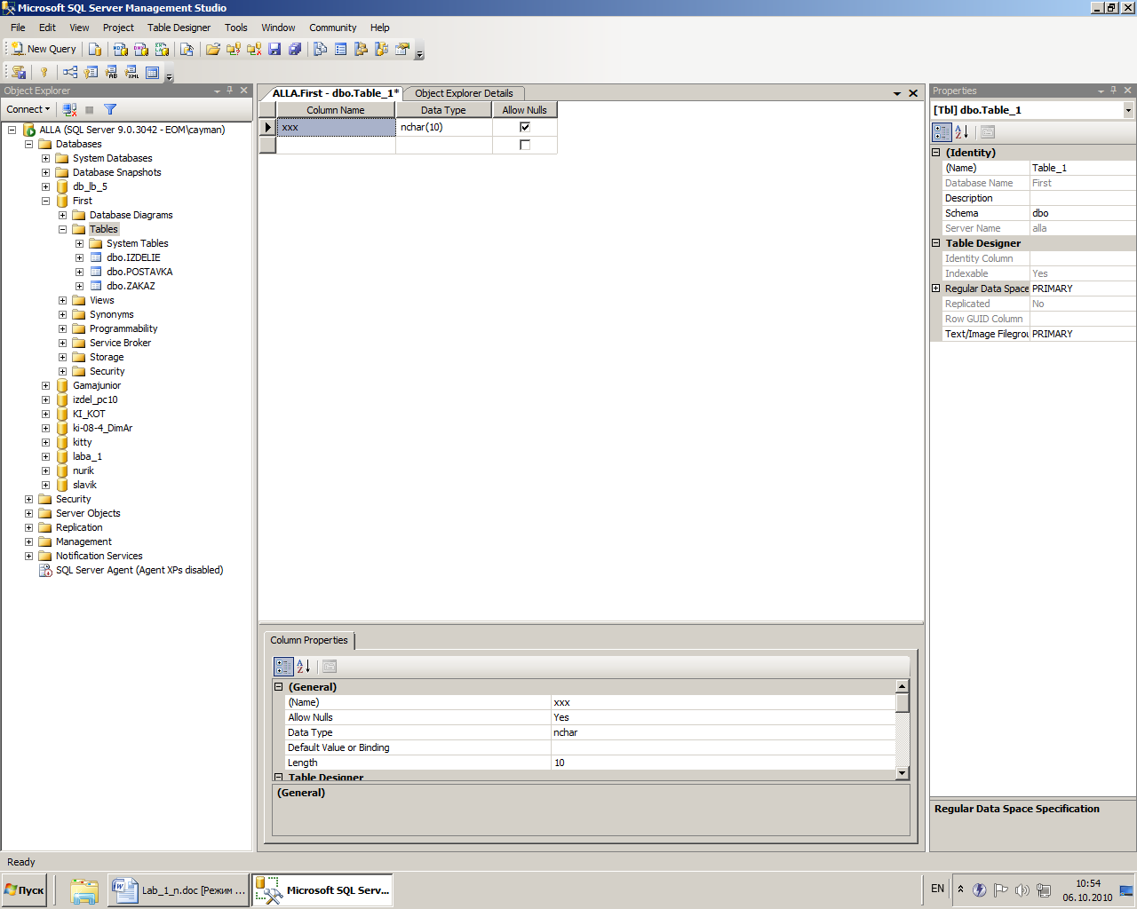Toggle Categorized view in Properties panel
This screenshot has height=909, width=1137.
[x=942, y=132]
